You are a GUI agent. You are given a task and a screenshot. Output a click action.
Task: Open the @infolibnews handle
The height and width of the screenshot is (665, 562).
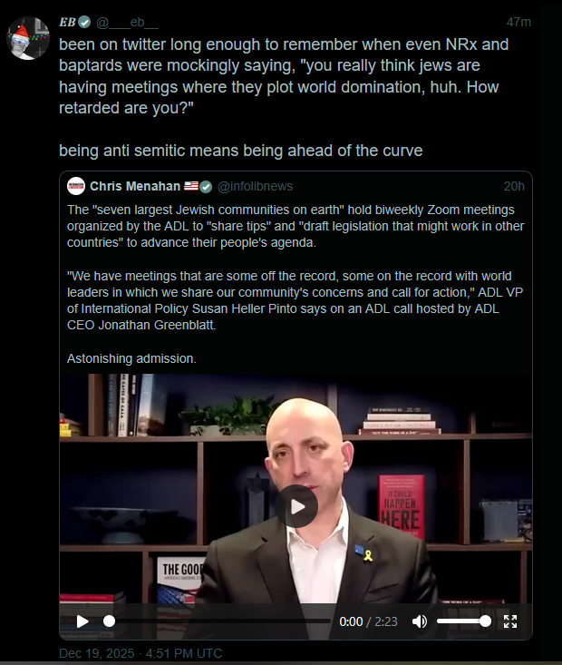(255, 186)
